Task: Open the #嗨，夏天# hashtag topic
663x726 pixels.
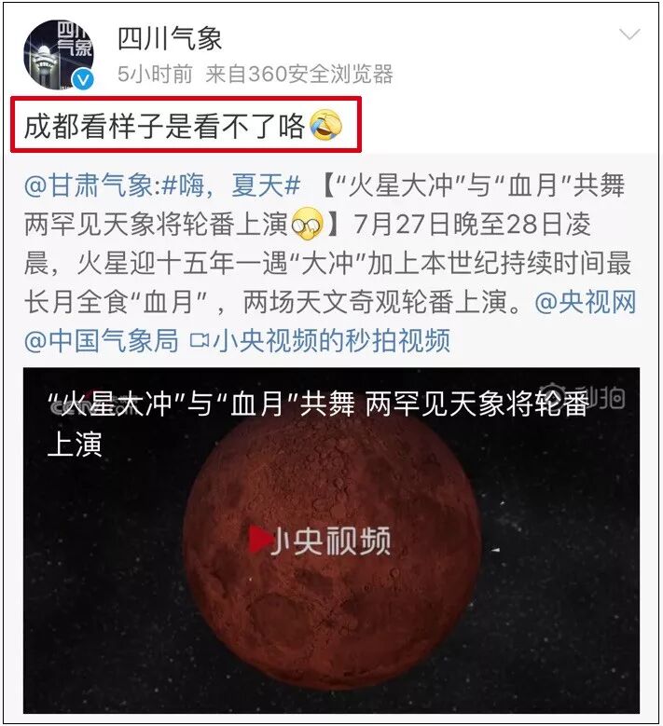Action: 231,186
